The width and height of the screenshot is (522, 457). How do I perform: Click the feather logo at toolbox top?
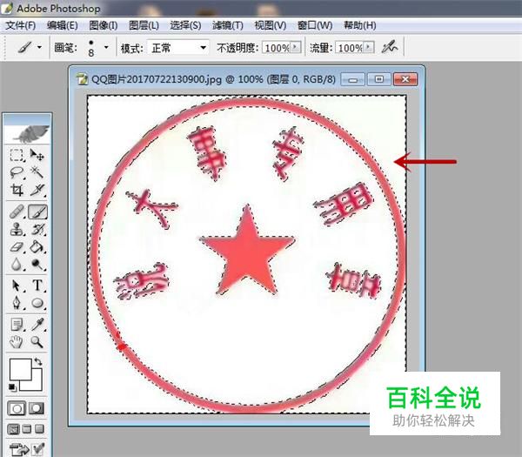coord(27,133)
